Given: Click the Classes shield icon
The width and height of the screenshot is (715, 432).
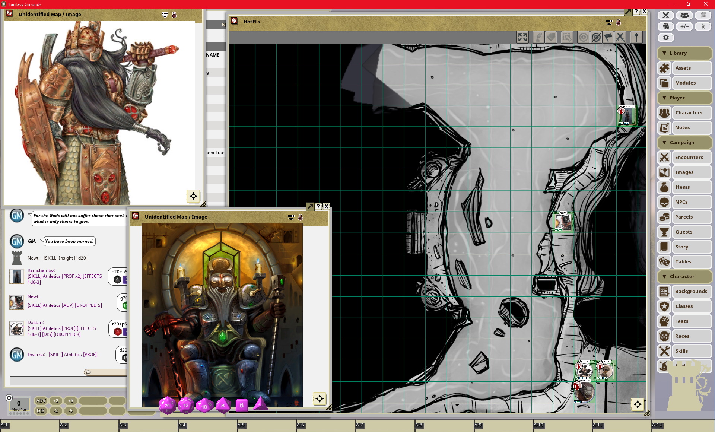Looking at the screenshot, I should (664, 306).
